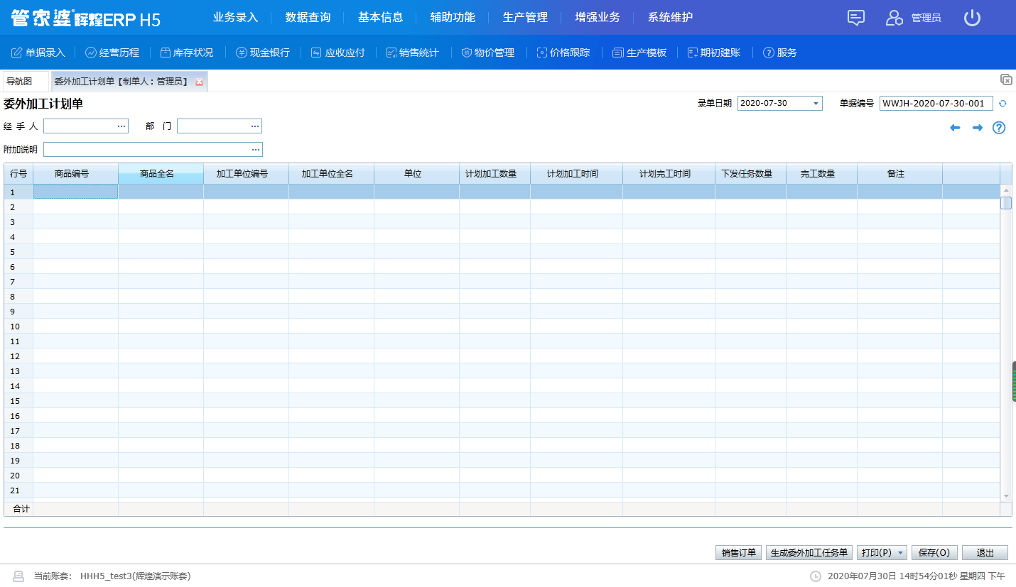Screen dimensions: 1016x587
Task: Refresh the 单据编号 number
Action: point(1003,104)
